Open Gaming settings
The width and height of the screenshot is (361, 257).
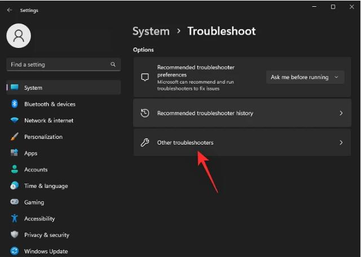pos(64,202)
